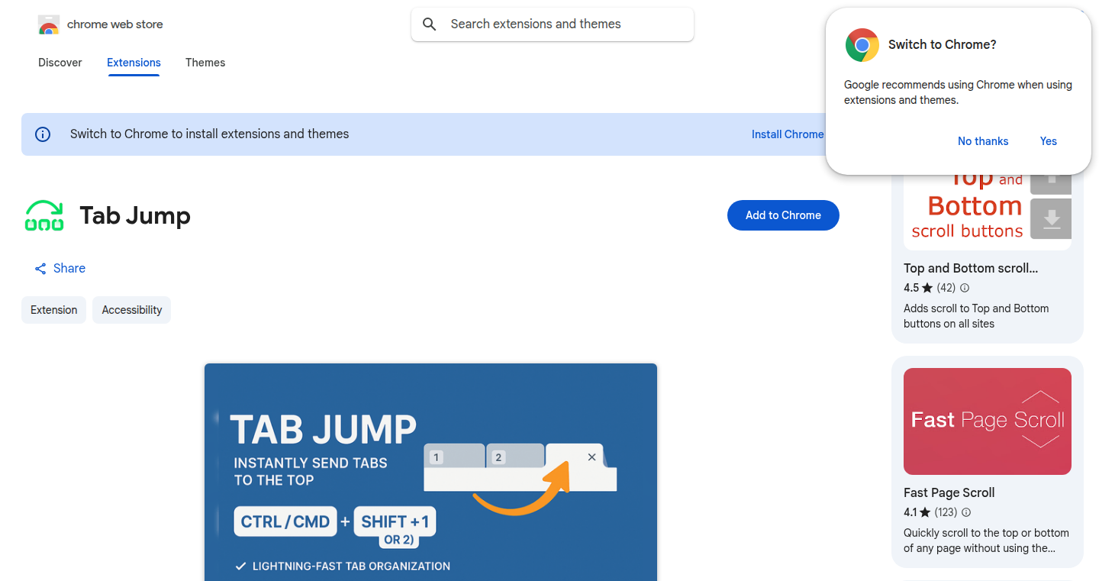Click the Accessibility category chip
Image resolution: width=1099 pixels, height=581 pixels.
132,310
